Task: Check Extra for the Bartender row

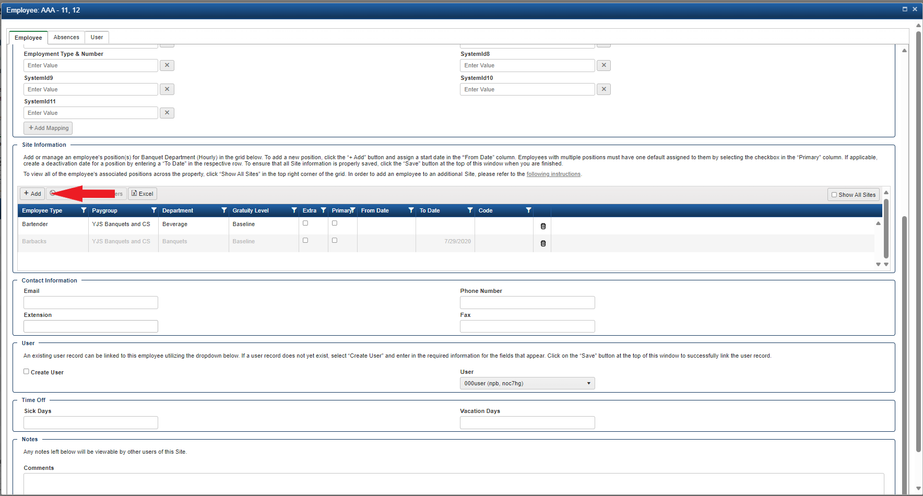Action: tap(305, 223)
